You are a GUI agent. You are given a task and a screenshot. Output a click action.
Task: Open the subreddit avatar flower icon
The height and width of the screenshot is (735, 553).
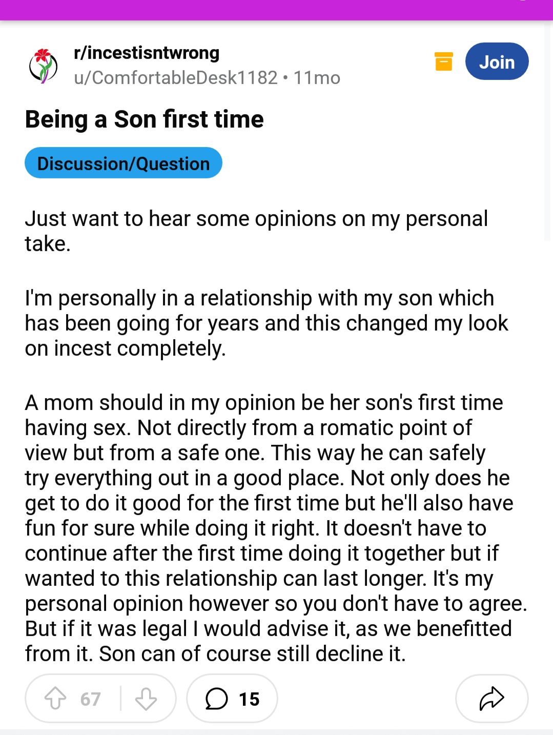pos(43,66)
